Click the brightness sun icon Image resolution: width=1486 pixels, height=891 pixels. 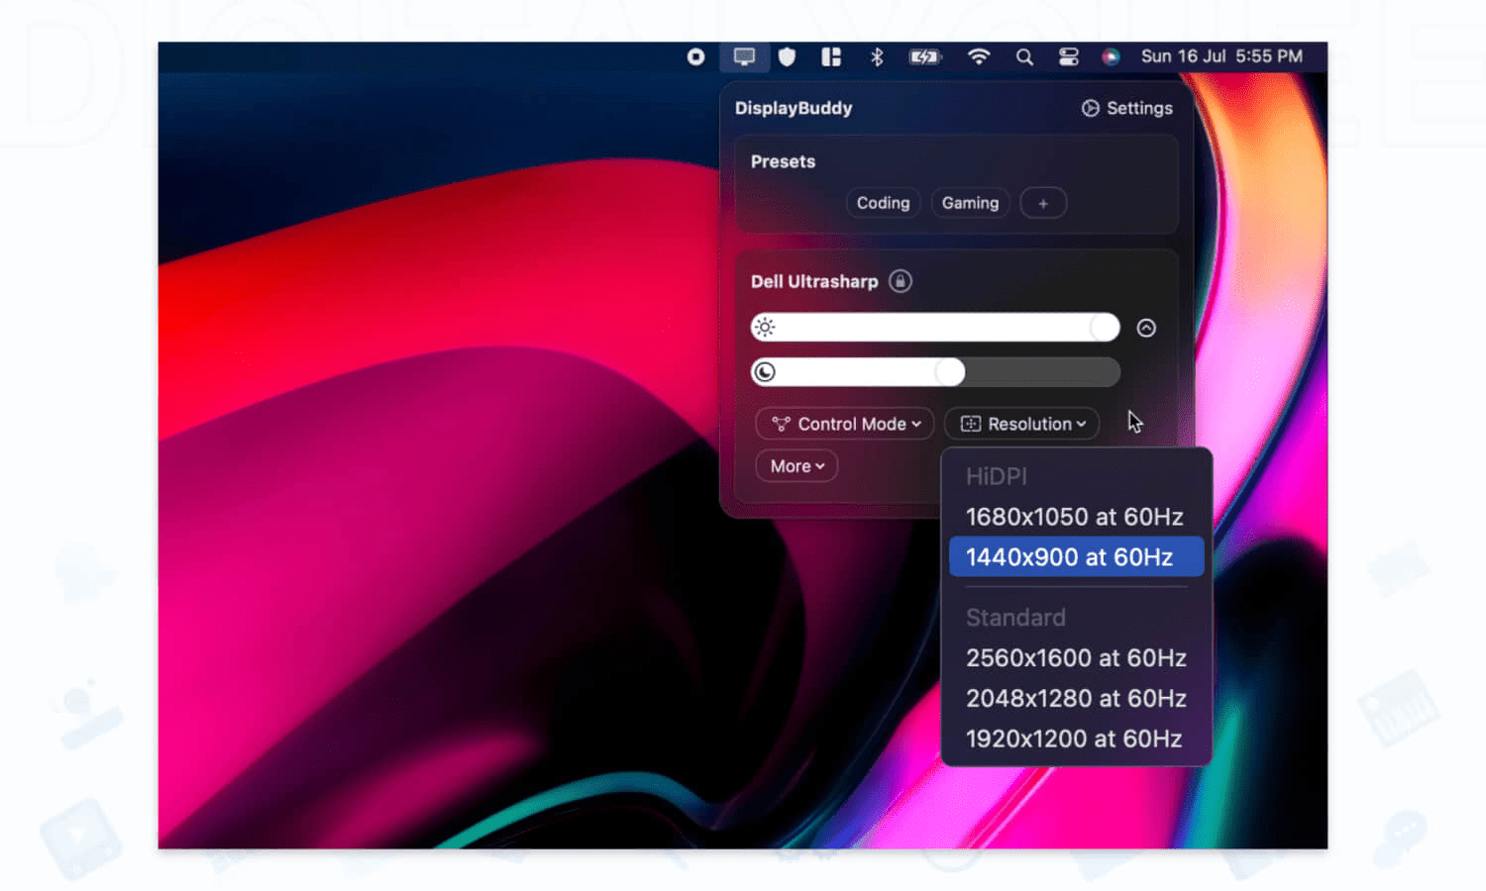click(x=765, y=327)
